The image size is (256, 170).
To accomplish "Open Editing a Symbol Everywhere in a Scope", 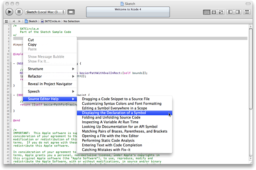I will coord(125,108).
